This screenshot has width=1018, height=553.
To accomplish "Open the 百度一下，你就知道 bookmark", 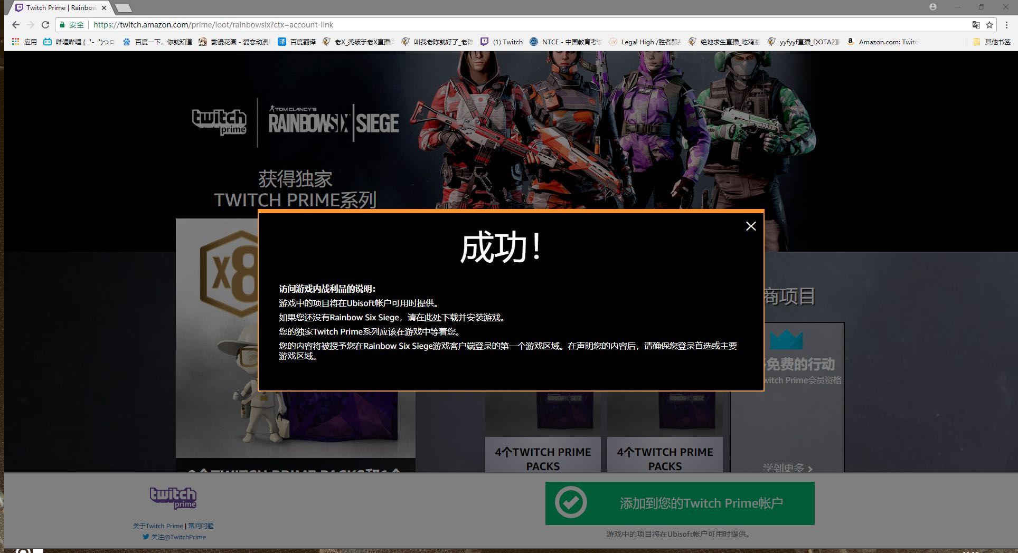I will 157,42.
